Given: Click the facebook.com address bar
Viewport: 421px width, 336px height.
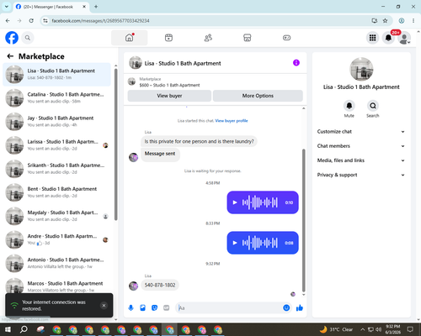Looking at the screenshot, I should tap(209, 21).
